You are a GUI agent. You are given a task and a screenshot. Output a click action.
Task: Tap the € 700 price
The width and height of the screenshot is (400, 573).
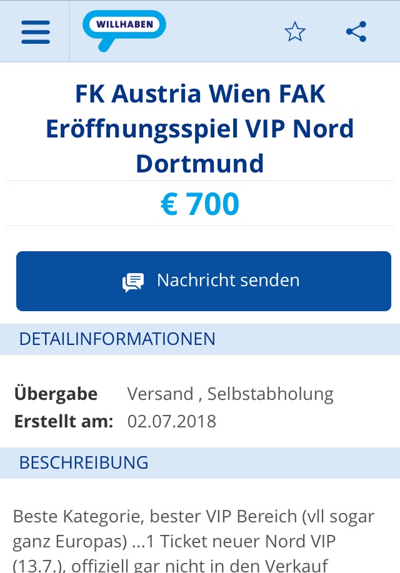200,204
